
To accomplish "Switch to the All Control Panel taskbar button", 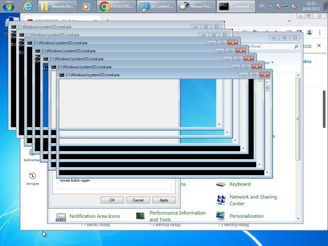I will (156, 6).
